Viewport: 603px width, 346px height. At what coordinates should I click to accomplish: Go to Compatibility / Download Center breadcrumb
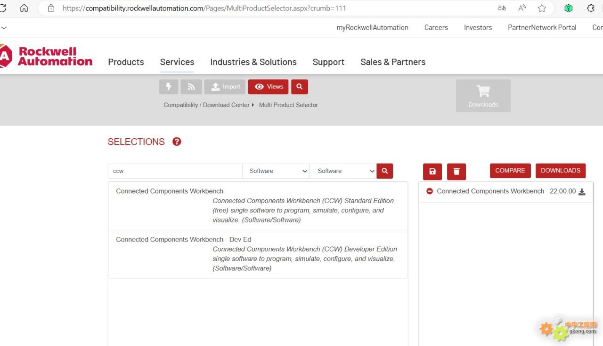point(207,105)
